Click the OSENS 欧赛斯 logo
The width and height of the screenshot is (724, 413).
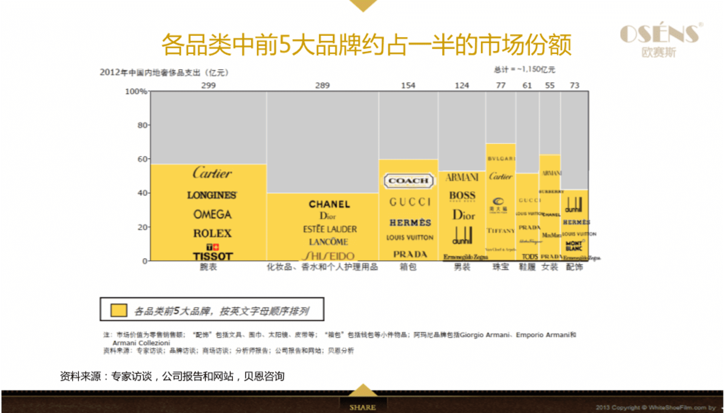coord(661,40)
